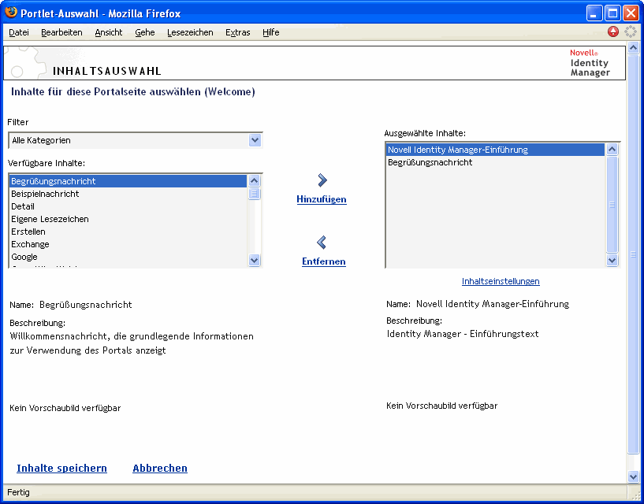The width and height of the screenshot is (644, 504).
Task: Open the Datei menu
Action: pos(19,32)
